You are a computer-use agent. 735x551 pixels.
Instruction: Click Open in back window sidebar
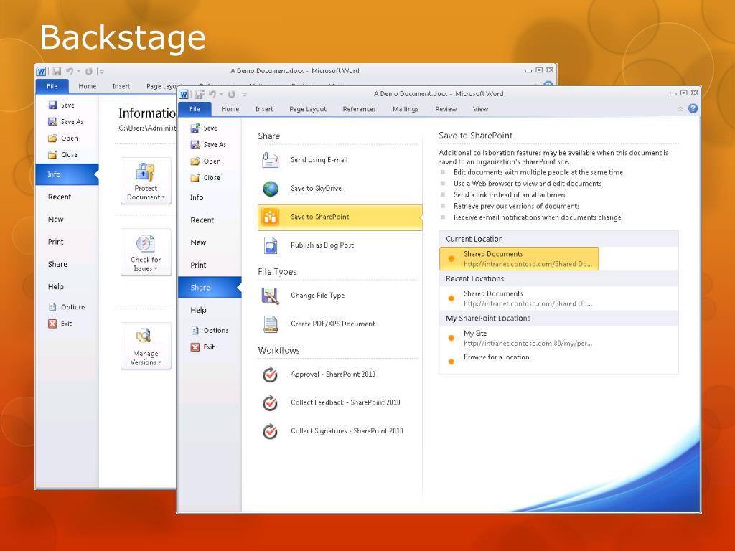click(x=63, y=138)
